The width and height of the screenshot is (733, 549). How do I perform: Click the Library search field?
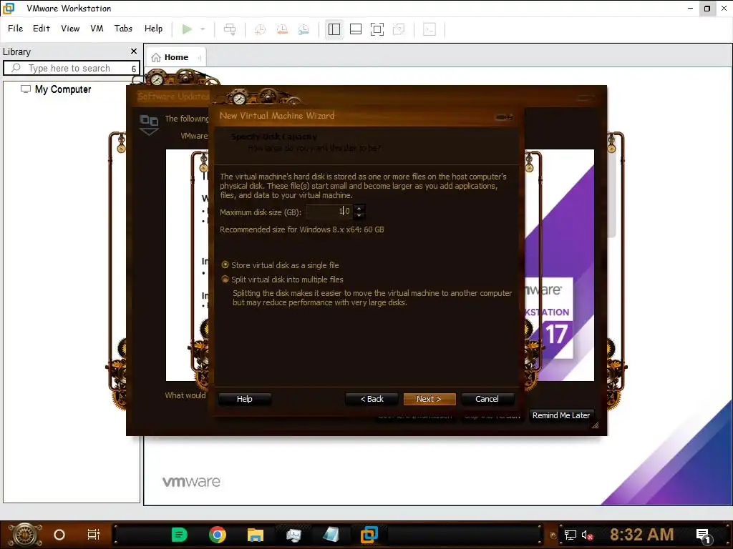pyautogui.click(x=72, y=68)
